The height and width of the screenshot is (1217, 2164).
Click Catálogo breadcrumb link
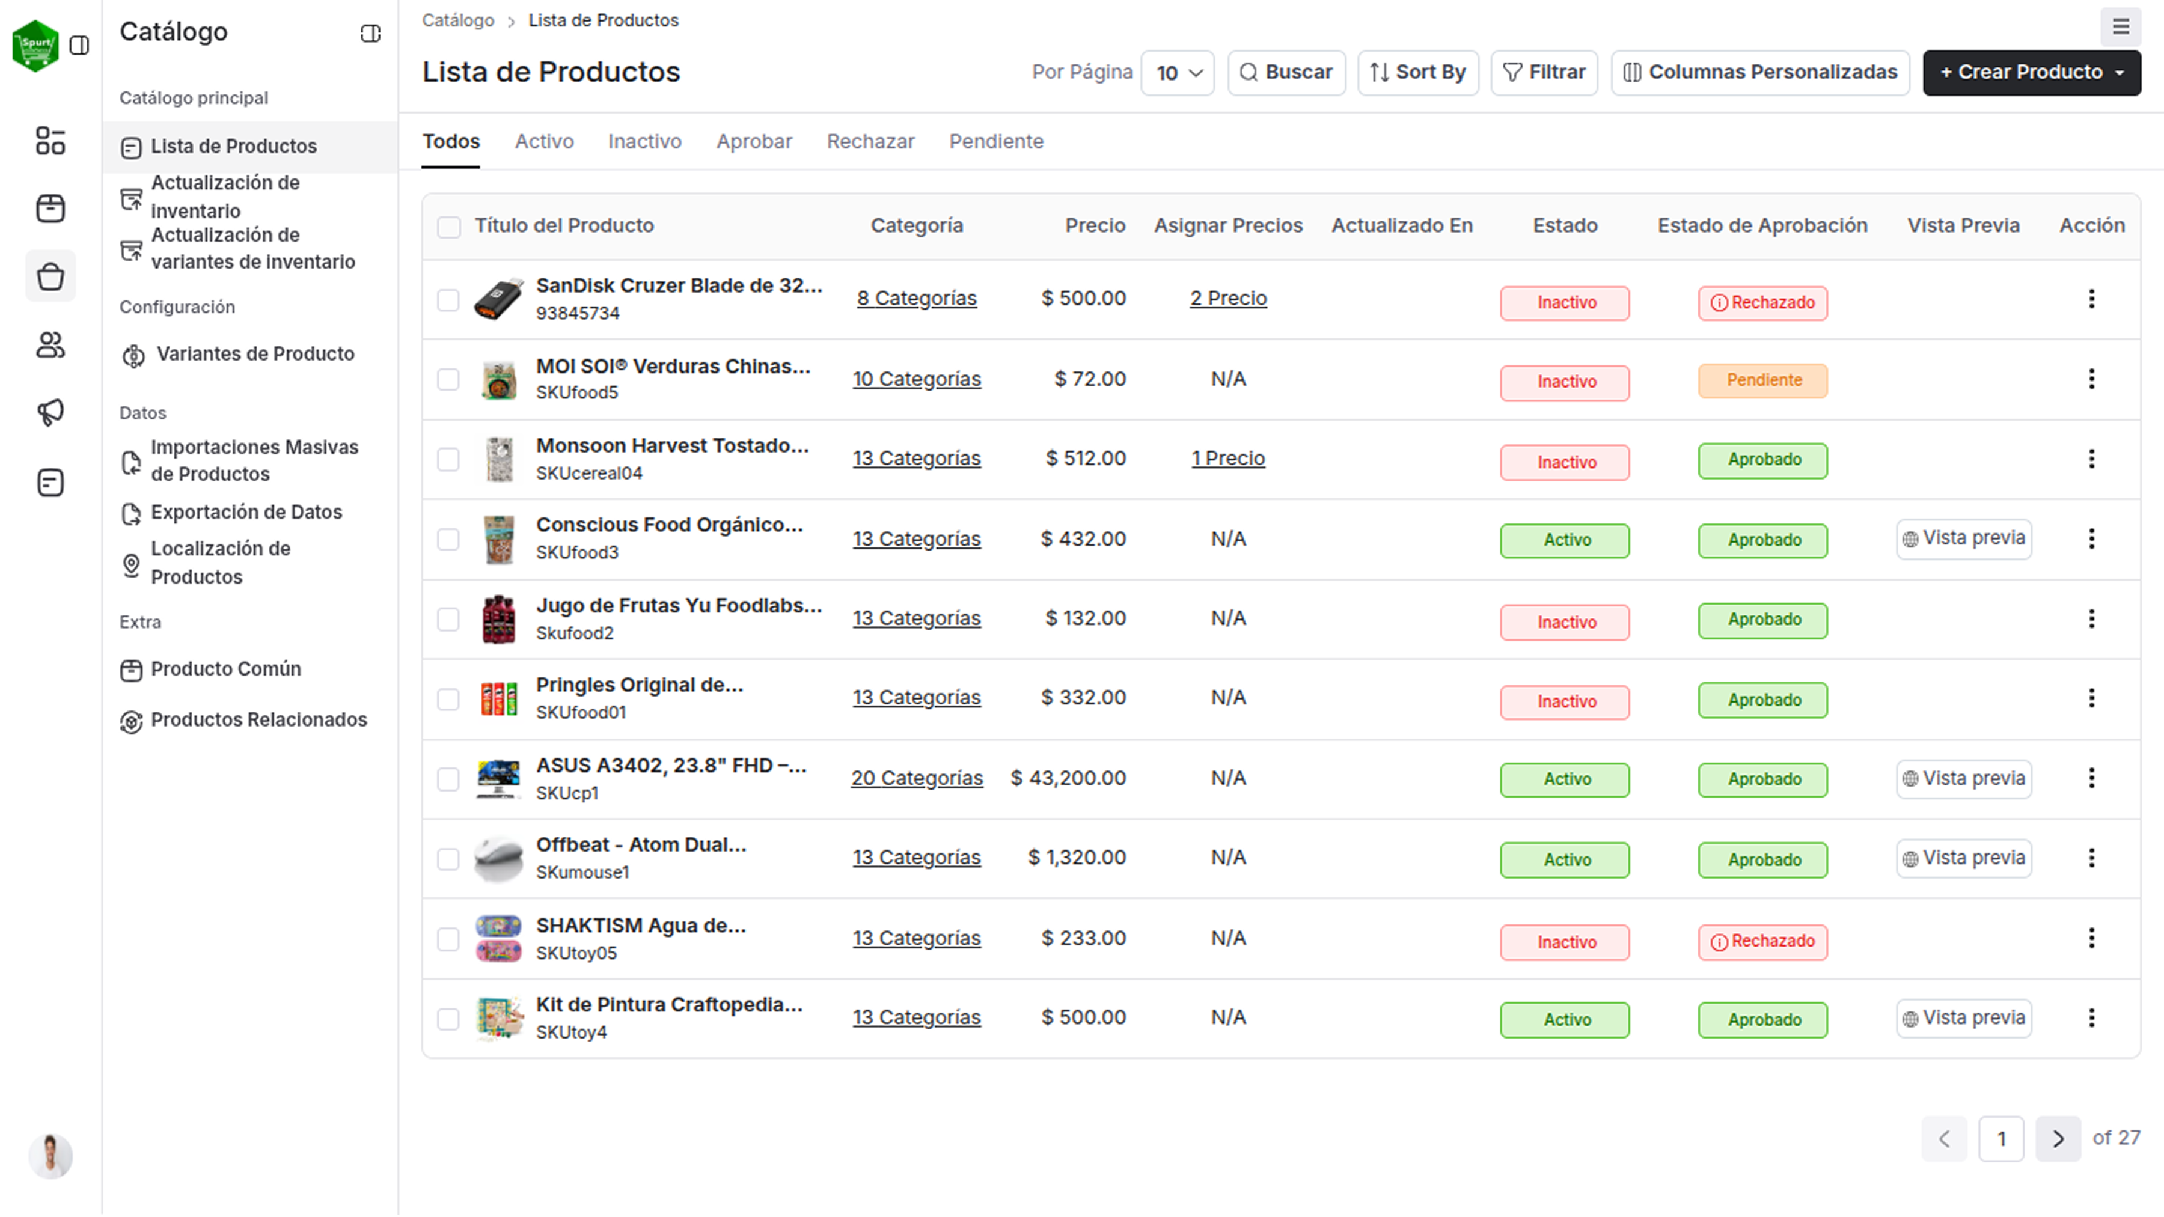point(458,20)
